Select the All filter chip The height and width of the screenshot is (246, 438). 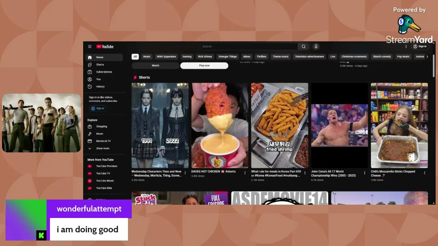tap(135, 57)
